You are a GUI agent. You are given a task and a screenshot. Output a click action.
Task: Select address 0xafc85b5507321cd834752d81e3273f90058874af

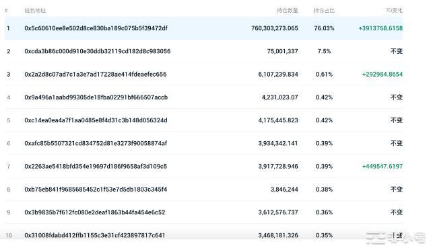[x=96, y=143]
